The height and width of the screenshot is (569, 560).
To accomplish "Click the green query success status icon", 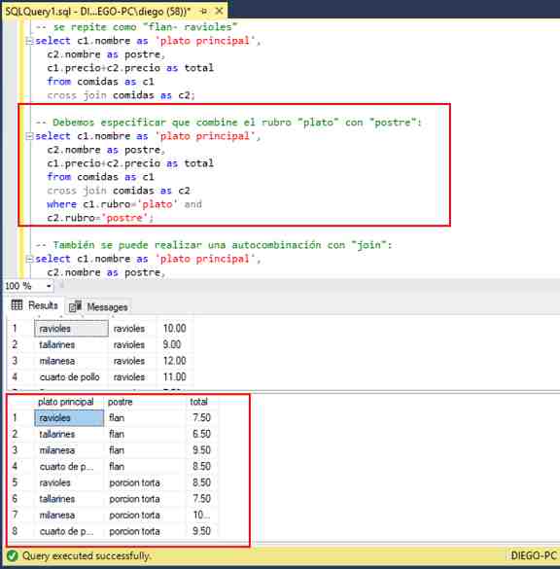I will [13, 555].
